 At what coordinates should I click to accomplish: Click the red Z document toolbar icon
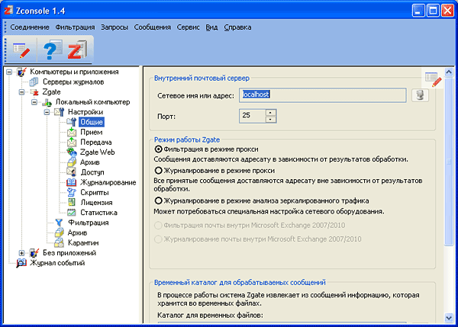(x=77, y=50)
